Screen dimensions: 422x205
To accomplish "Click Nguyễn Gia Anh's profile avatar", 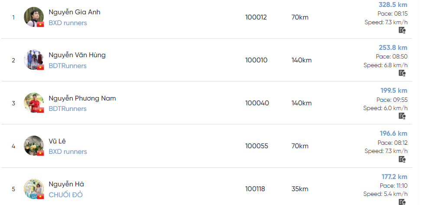I will [34, 17].
